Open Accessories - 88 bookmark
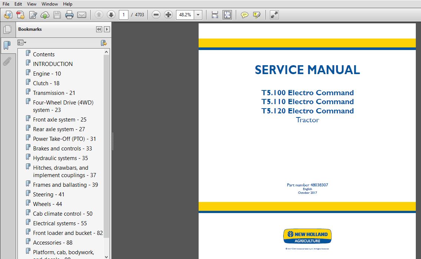This screenshot has height=259, width=421. pyautogui.click(x=53, y=243)
